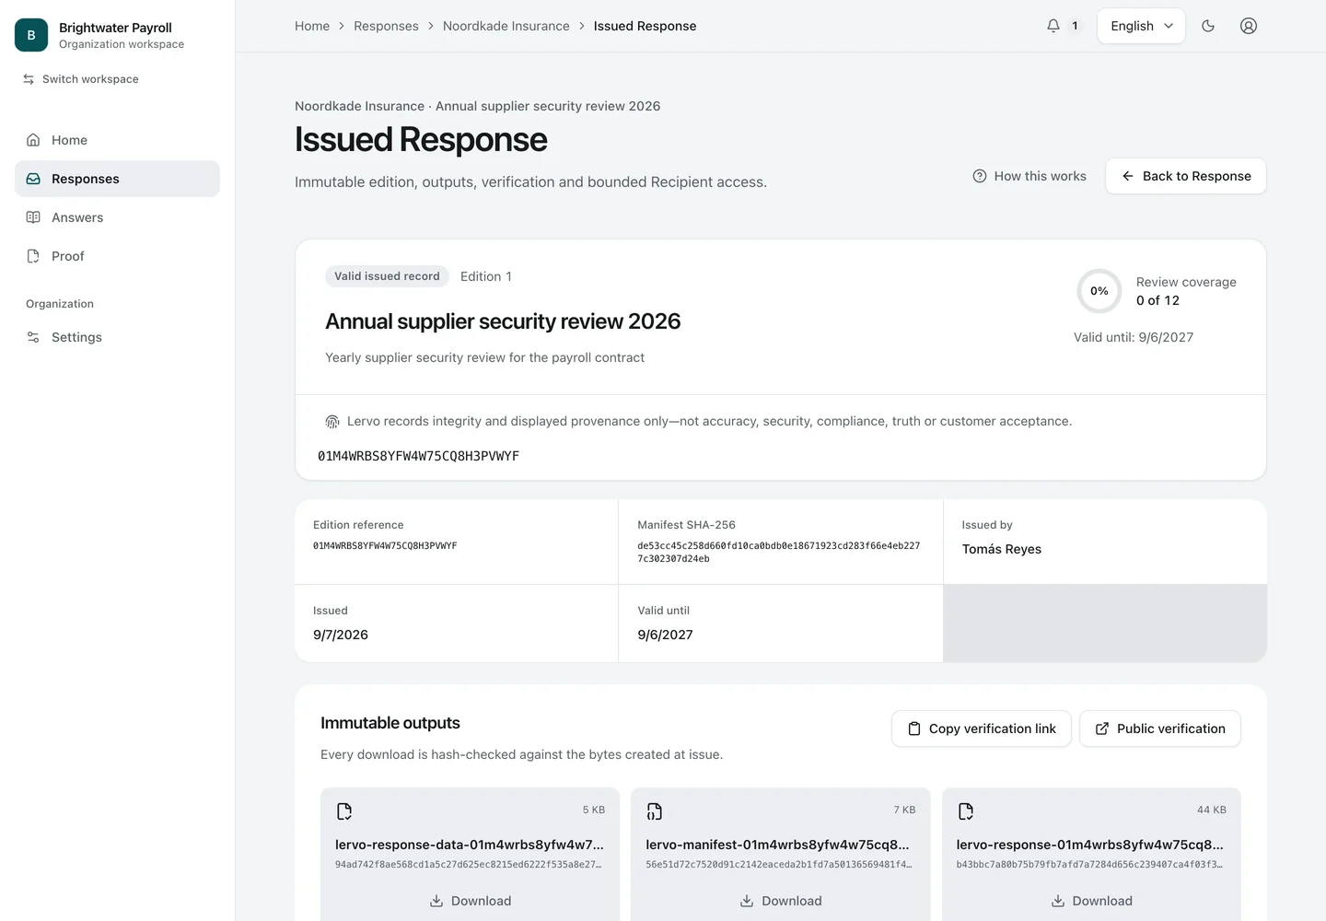This screenshot has width=1326, height=921.
Task: Toggle dark mode moon icon
Action: tap(1208, 26)
